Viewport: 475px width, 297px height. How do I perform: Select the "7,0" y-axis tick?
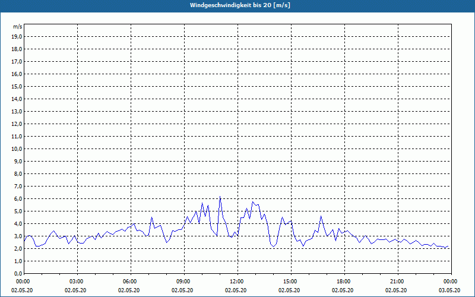[18, 187]
